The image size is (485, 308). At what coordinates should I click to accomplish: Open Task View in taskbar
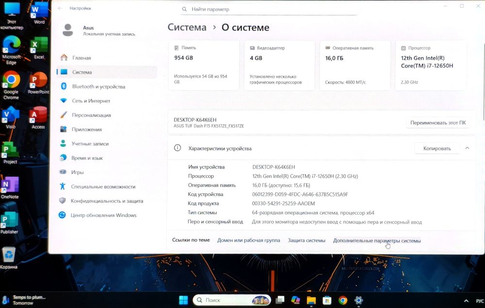280,300
